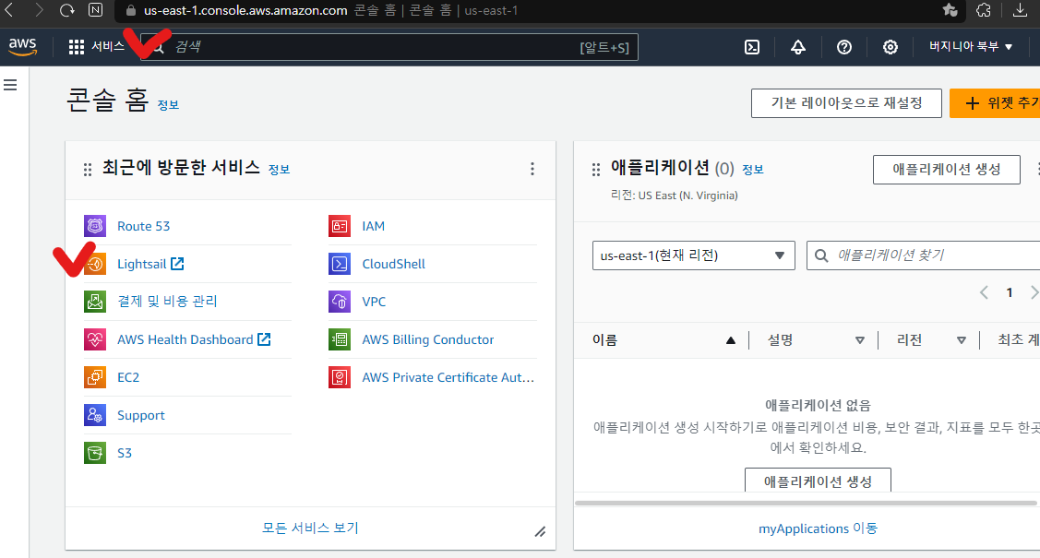Click the Route 53 service icon
Image resolution: width=1040 pixels, height=558 pixels.
[x=95, y=226]
